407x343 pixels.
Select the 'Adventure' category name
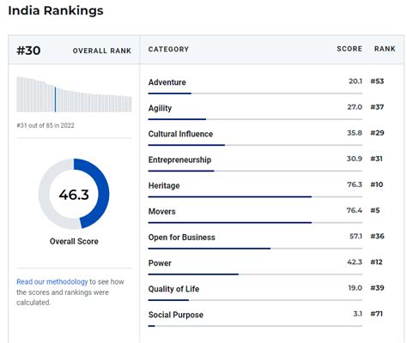click(x=167, y=82)
